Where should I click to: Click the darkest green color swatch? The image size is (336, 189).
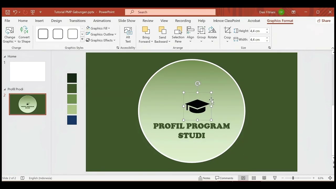[x=72, y=78]
